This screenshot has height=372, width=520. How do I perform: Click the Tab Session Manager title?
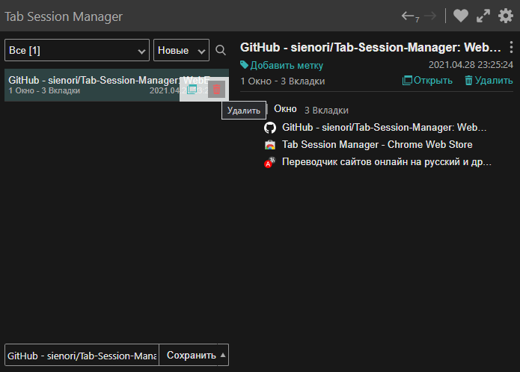pyautogui.click(x=64, y=16)
